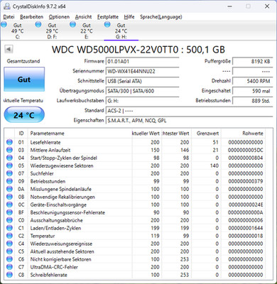The height and width of the screenshot is (284, 277).
Task: Click the status dot for Notwendige Rekalibrierungen
Action: click(x=9, y=197)
